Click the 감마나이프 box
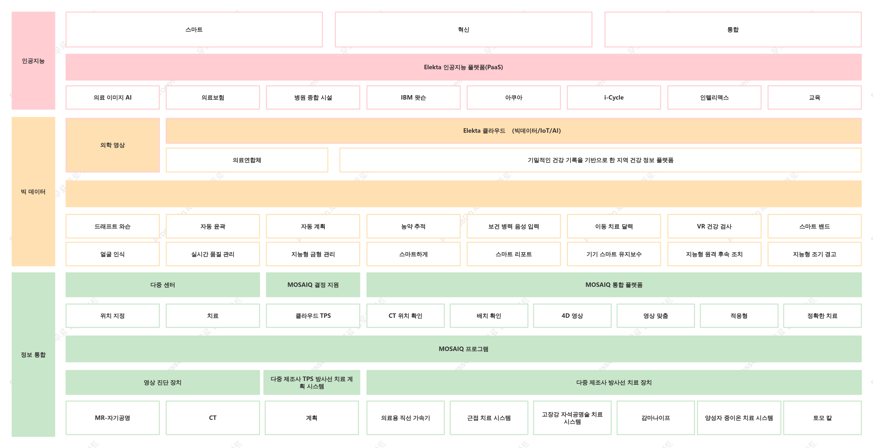Screen dimensions: 873x448 (655, 418)
